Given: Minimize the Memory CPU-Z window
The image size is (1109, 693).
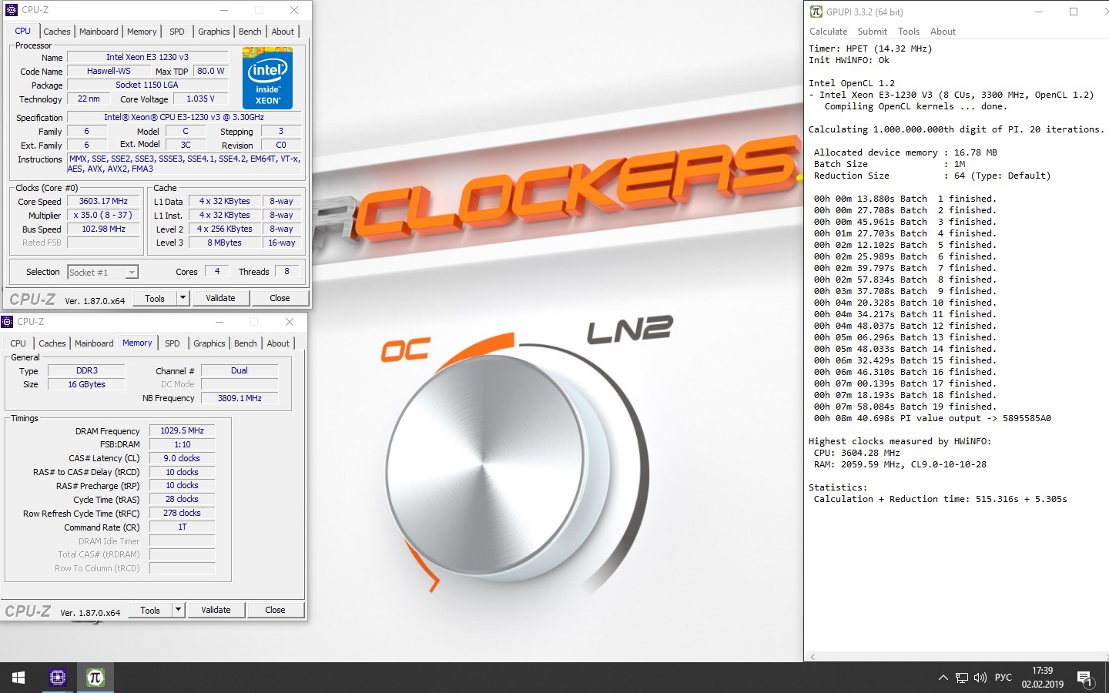Looking at the screenshot, I should click(219, 322).
